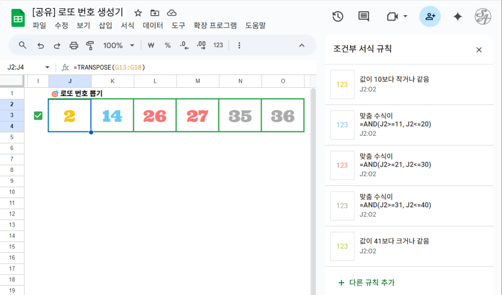The width and height of the screenshot is (502, 295).
Task: Click the Gemini sparkle icon
Action: click(x=457, y=17)
